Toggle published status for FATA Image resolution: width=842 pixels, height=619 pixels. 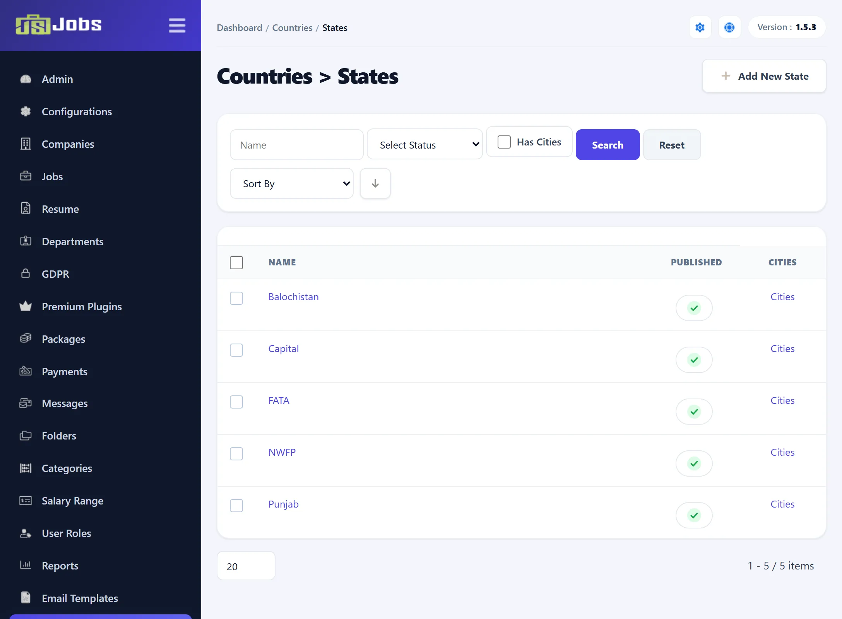(694, 412)
